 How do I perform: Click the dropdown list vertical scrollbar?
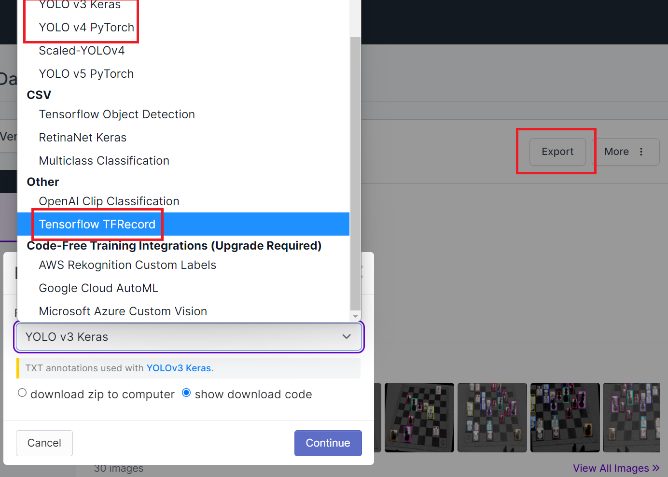[x=355, y=174]
